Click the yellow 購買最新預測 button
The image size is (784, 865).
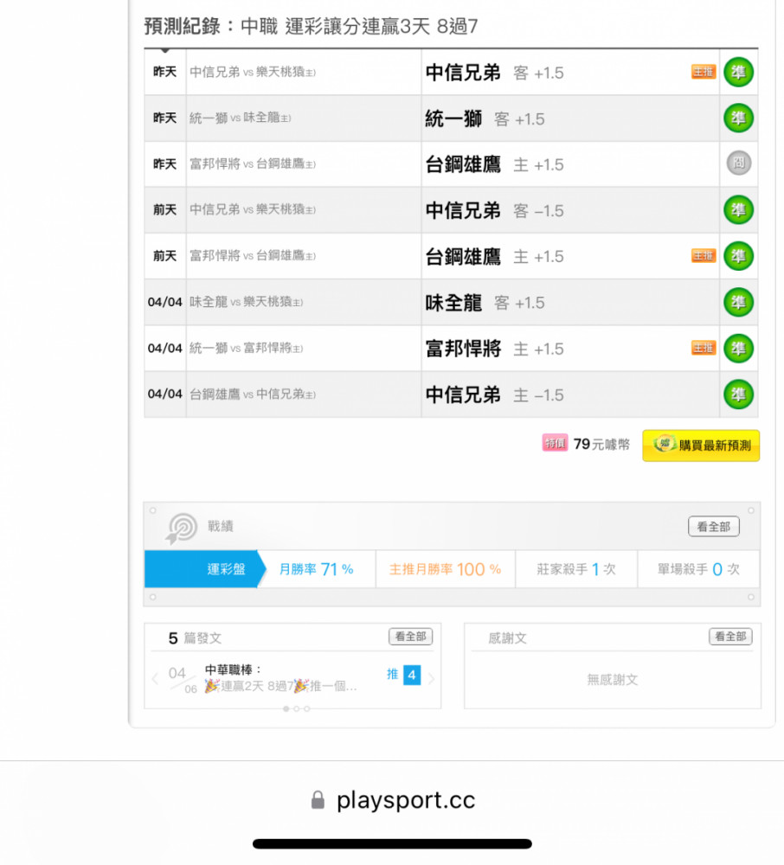[x=701, y=445]
